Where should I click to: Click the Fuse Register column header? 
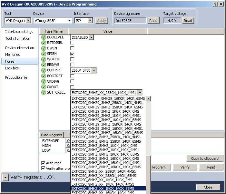click(52, 135)
